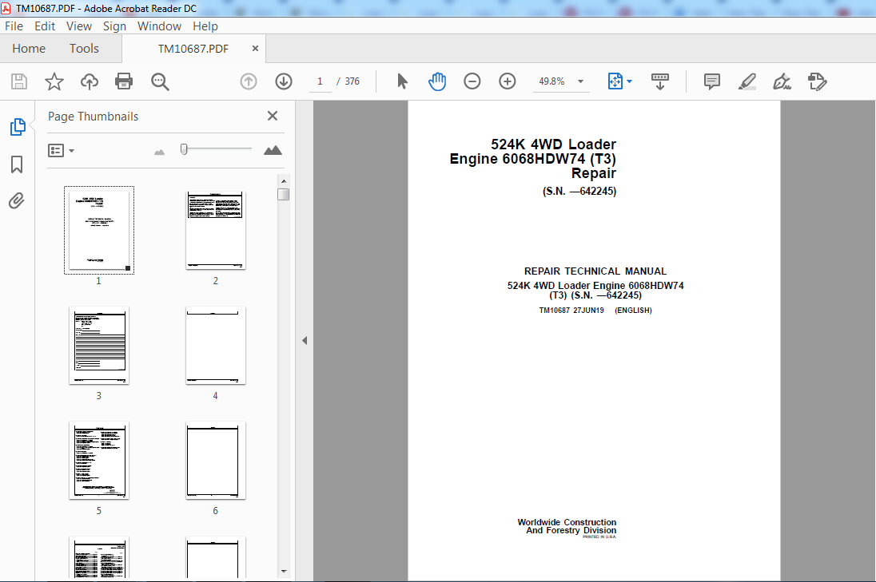Open the File menu

pos(14,26)
